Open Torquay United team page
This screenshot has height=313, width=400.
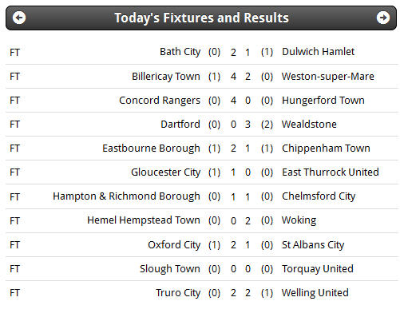coord(318,269)
